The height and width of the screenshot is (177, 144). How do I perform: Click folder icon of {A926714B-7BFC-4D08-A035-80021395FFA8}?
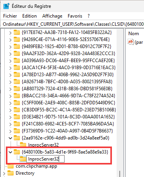(17, 82)
